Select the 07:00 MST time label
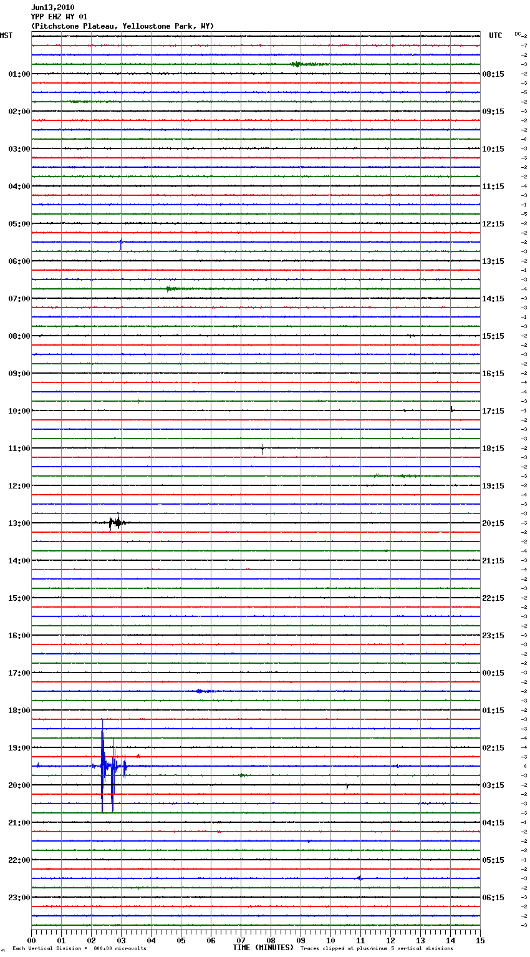This screenshot has height=957, width=530. tap(19, 299)
